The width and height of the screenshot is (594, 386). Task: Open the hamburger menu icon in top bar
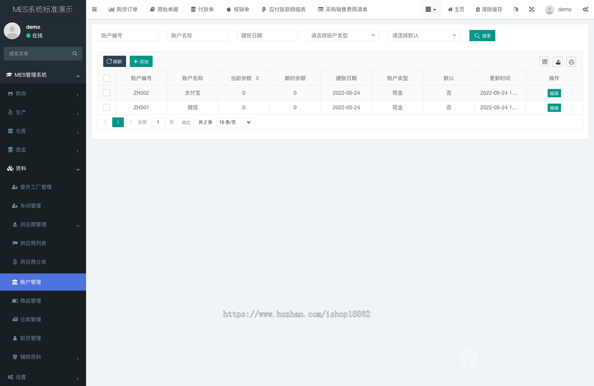(x=94, y=9)
